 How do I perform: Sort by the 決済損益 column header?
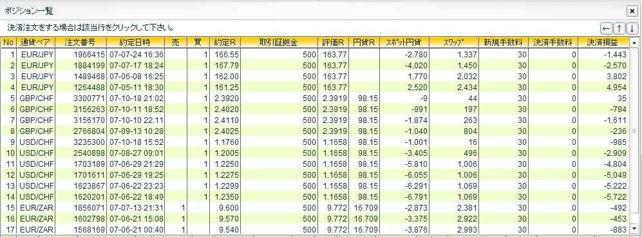click(x=603, y=42)
